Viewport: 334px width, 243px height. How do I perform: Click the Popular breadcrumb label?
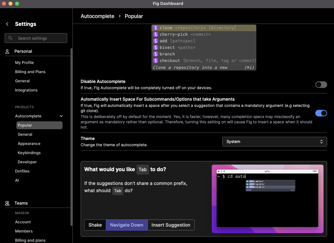134,16
